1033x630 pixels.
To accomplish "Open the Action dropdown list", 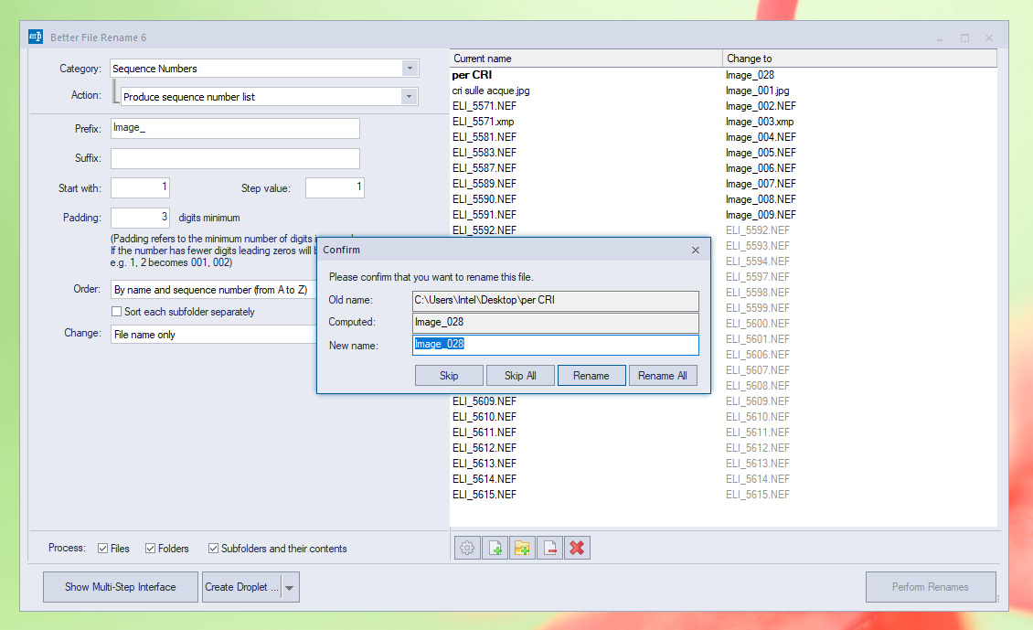I will (408, 97).
